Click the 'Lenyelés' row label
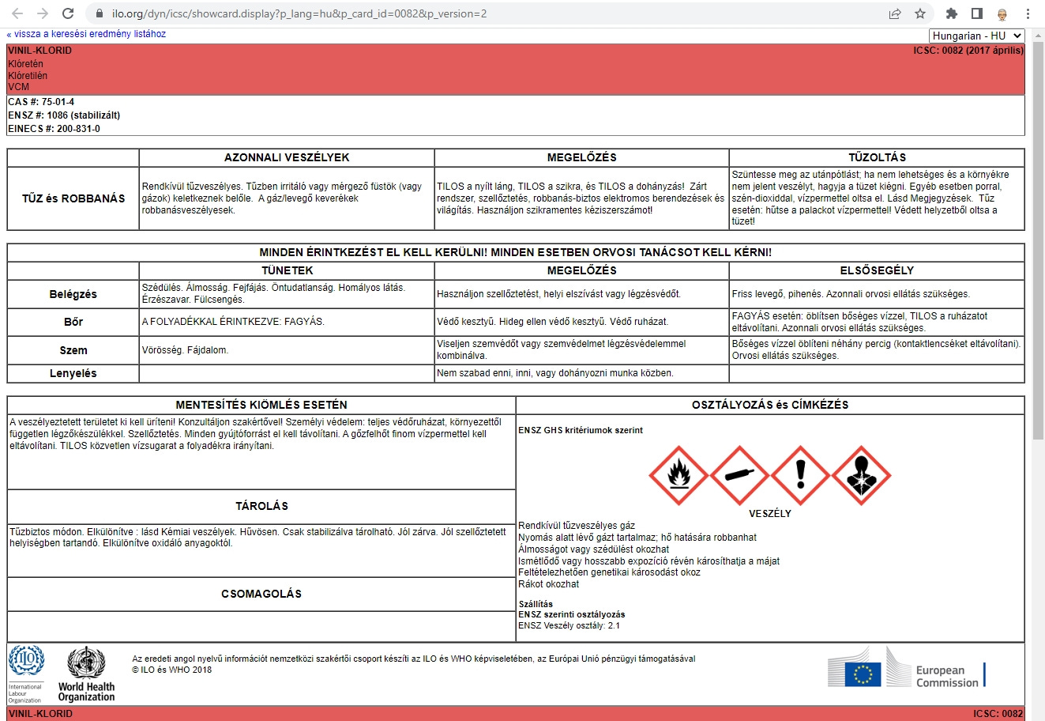Viewport: 1045px width, 721px height. click(x=73, y=373)
